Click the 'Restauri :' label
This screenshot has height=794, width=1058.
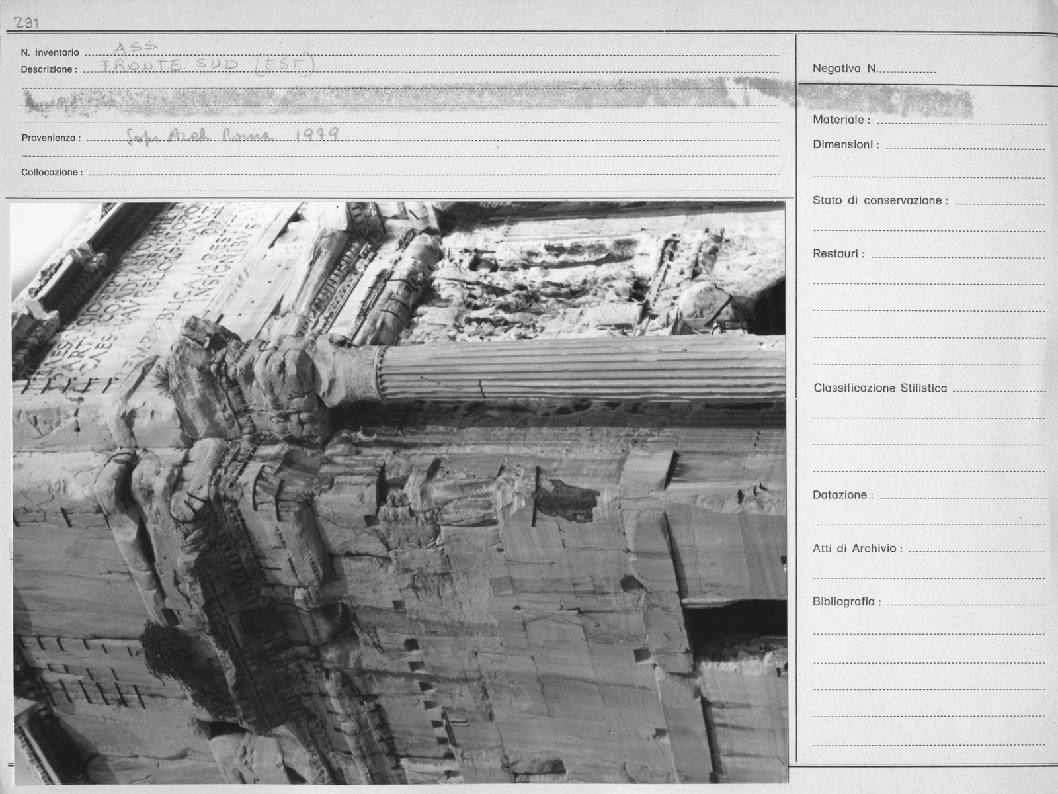click(x=838, y=254)
